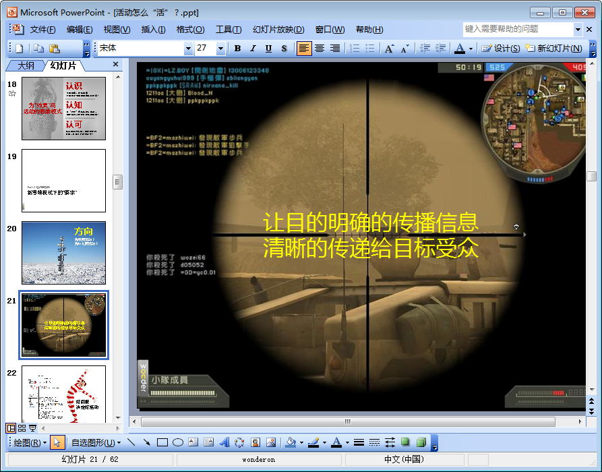Open the 插入(I) menu
Screen dimensions: 602x472
pyautogui.click(x=153, y=30)
